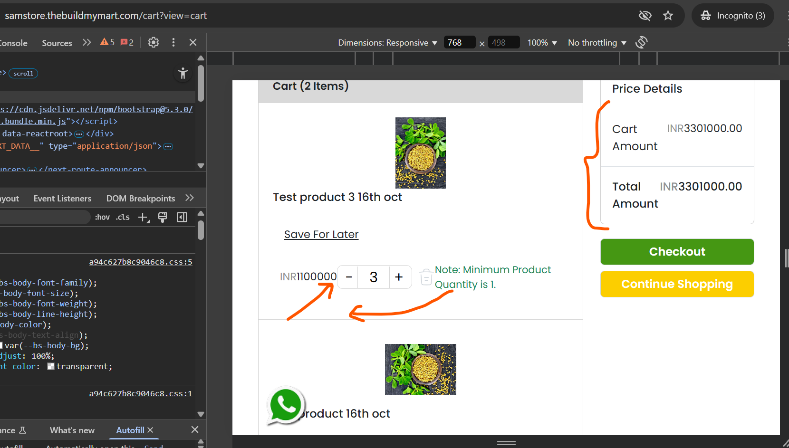Open the WhatsApp chat icon
789x448 pixels.
coord(286,406)
